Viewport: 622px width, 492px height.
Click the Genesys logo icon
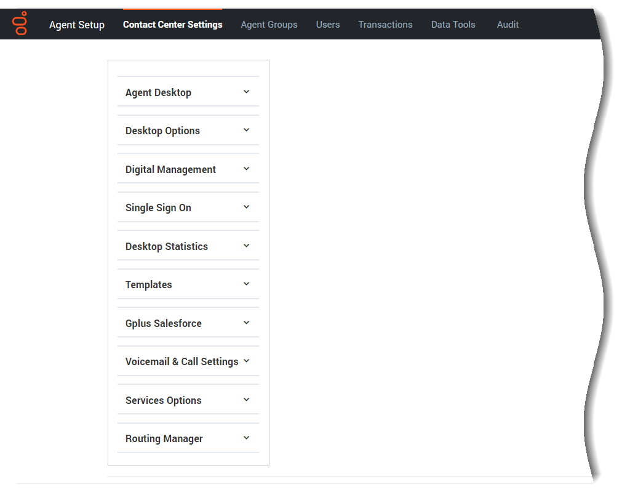coord(20,23)
